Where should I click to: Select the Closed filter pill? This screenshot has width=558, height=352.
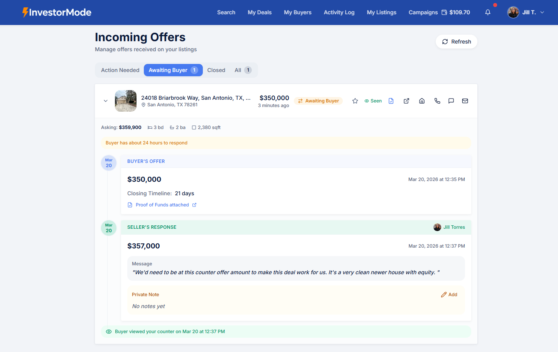coord(216,70)
